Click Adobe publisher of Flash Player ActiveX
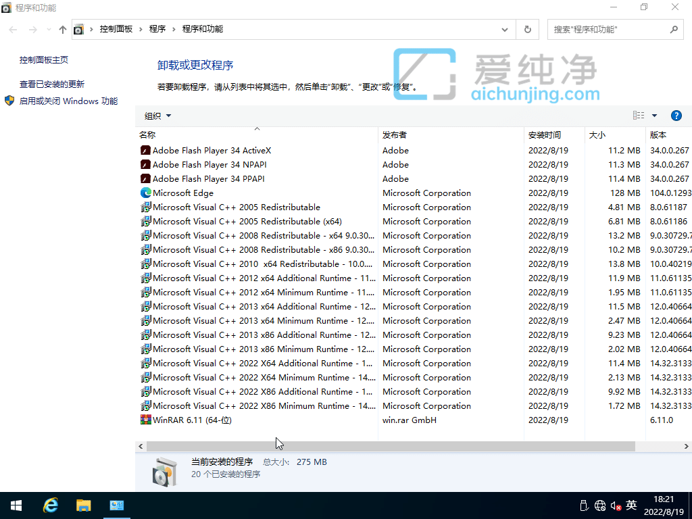 (x=395, y=151)
